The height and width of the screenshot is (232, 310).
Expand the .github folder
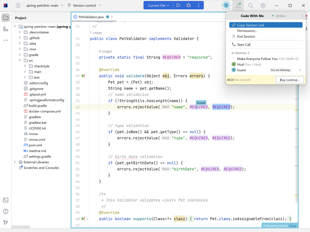click(20, 38)
